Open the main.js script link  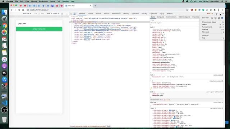tap(87, 40)
